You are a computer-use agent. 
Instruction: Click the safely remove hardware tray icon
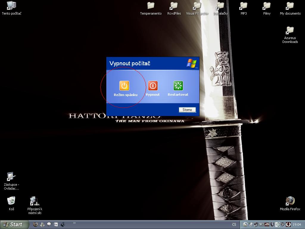coord(251,225)
